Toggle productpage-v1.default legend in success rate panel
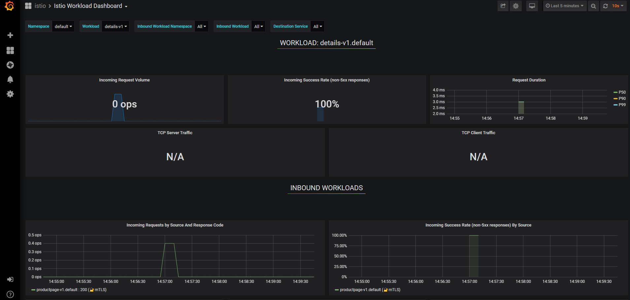 click(x=370, y=290)
